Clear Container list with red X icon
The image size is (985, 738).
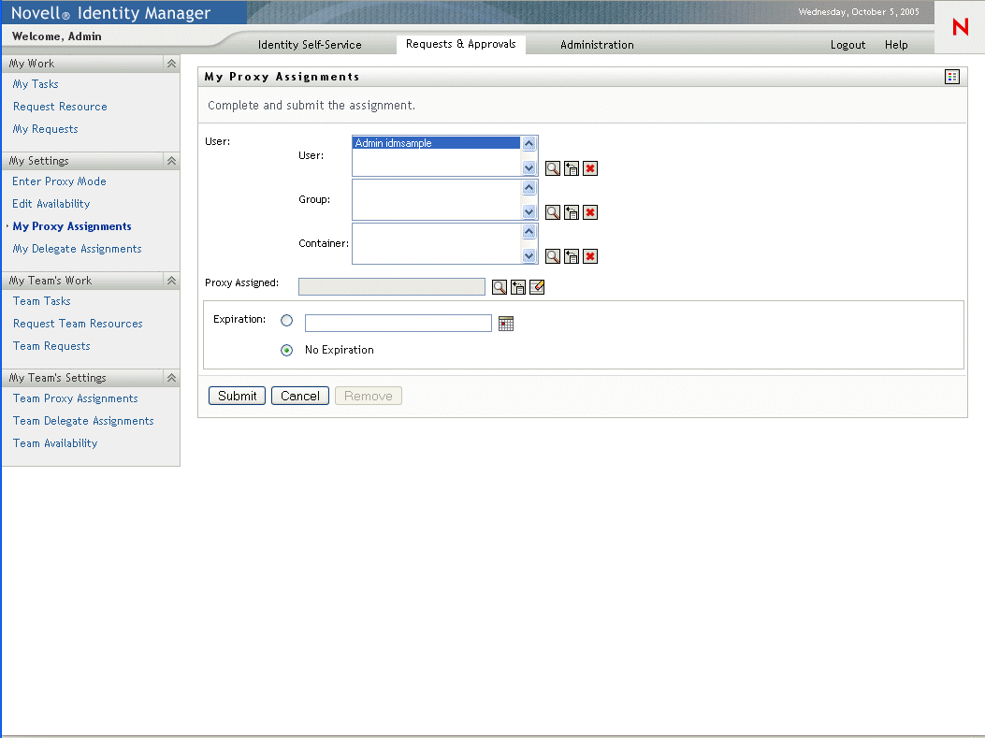[590, 256]
